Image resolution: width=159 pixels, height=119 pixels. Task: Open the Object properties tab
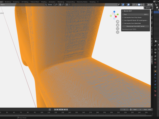pos(155,71)
